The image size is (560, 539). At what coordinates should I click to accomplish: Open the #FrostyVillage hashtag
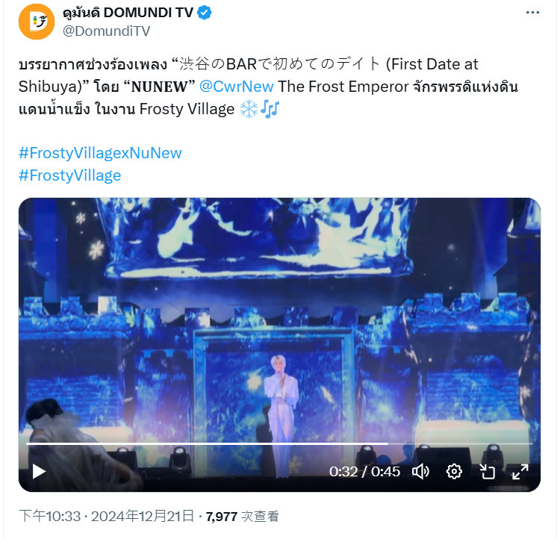(70, 175)
